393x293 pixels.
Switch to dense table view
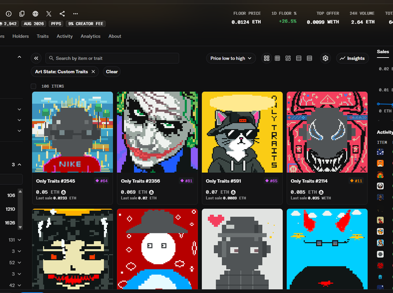pos(309,58)
